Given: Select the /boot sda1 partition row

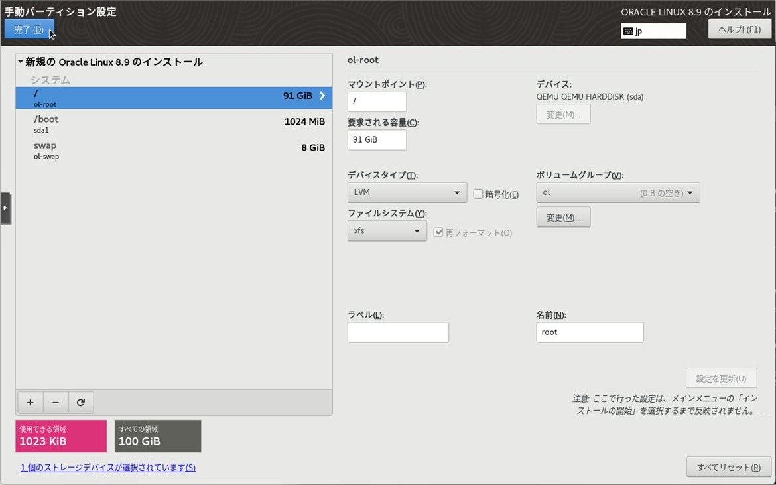Looking at the screenshot, I should coord(174,123).
